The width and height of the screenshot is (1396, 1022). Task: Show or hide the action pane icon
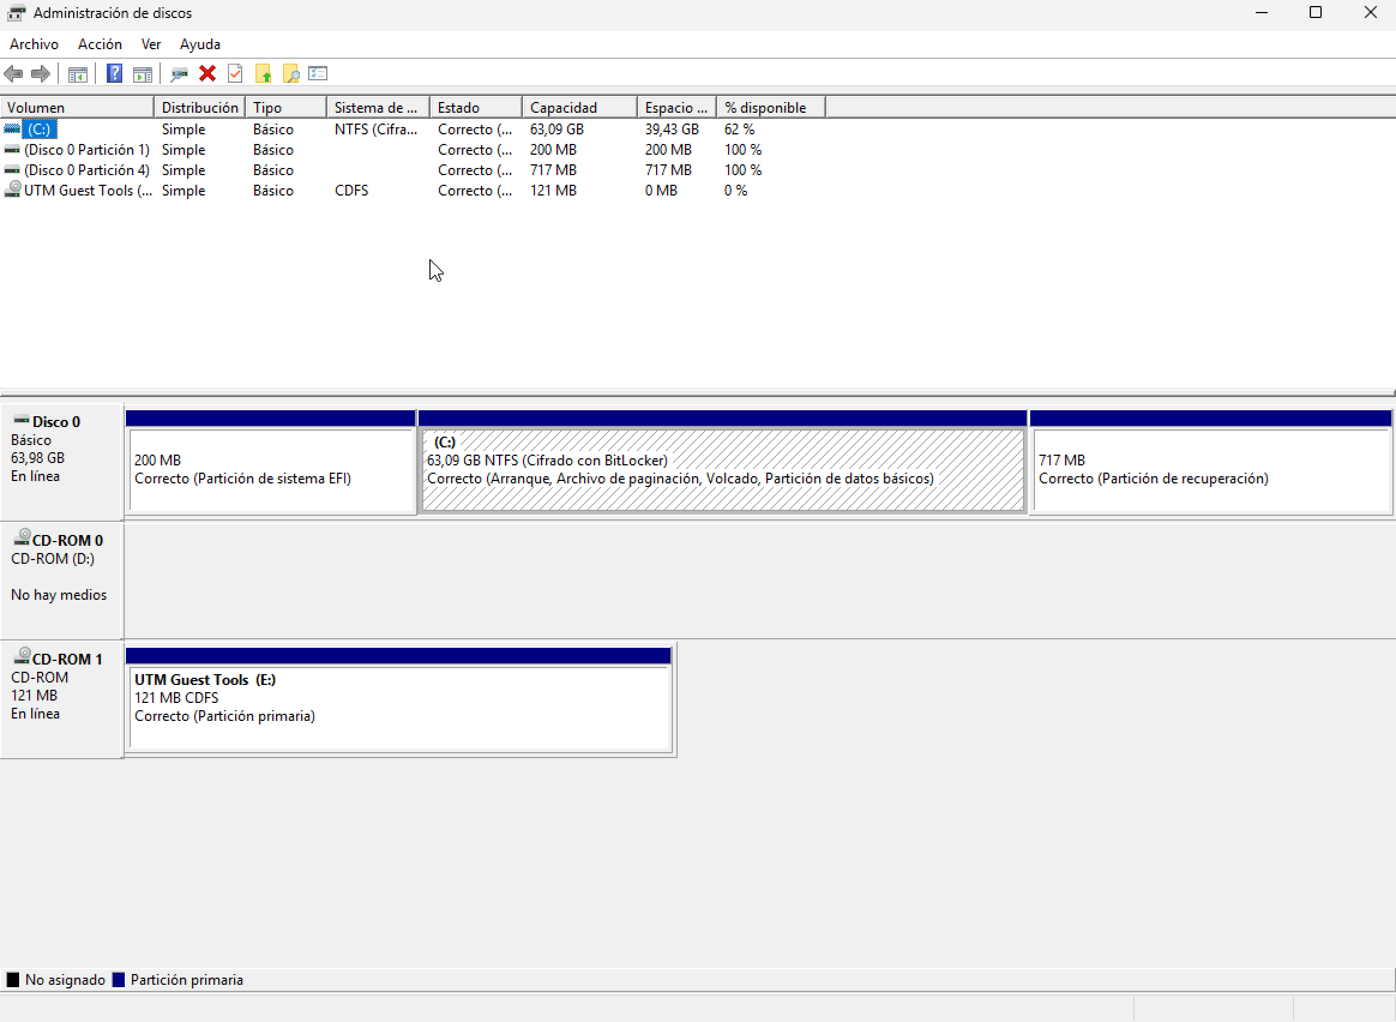tap(143, 74)
